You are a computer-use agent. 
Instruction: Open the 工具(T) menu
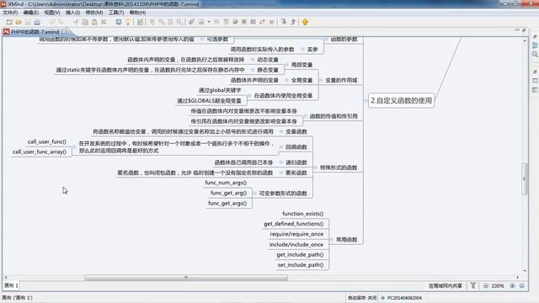tap(116, 13)
